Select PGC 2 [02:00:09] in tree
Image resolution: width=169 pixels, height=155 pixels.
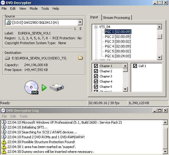point(118,37)
